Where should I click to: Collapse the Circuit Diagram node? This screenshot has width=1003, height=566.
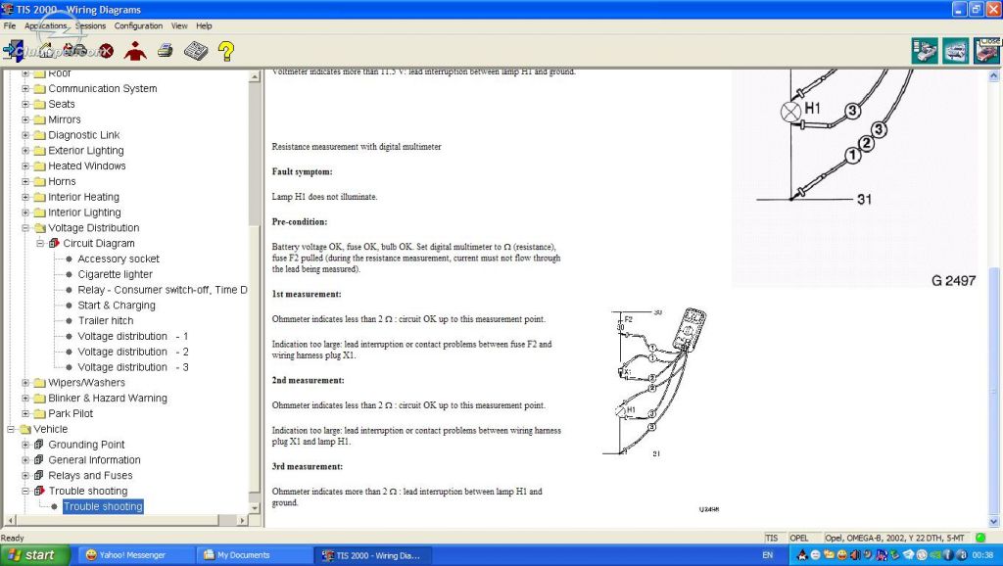click(x=40, y=244)
